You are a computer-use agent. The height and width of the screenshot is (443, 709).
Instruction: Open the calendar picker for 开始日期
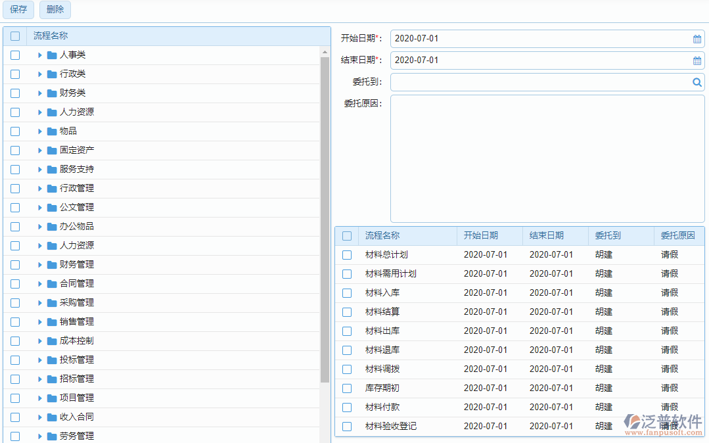click(x=697, y=39)
